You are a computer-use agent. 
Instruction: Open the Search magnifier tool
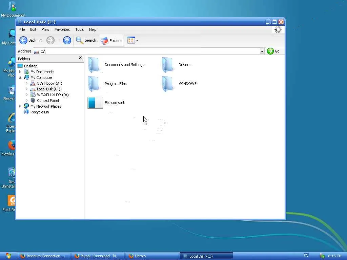pyautogui.click(x=86, y=41)
